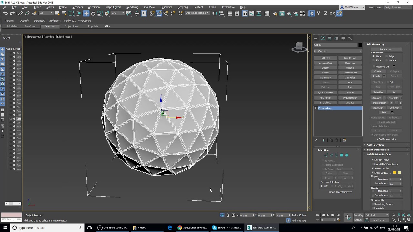This screenshot has width=413, height=232.
Task: Click the Make Planar button
Action: (x=379, y=103)
